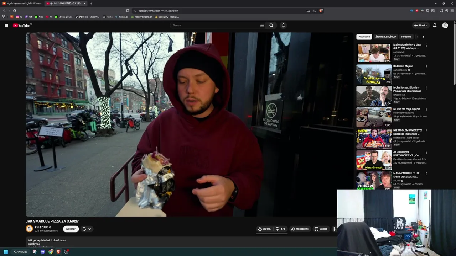The width and height of the screenshot is (456, 256).
Task: Open subscription notification bell dropdown
Action: 87,229
